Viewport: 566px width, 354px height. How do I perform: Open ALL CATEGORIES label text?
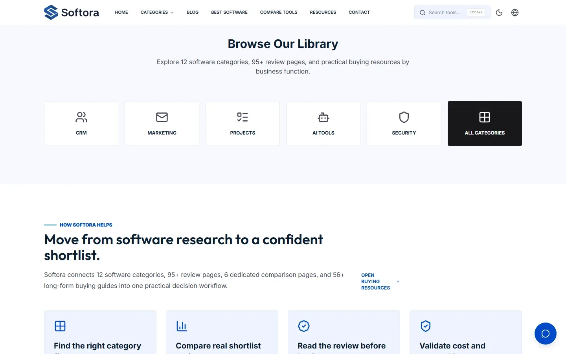coord(485,133)
